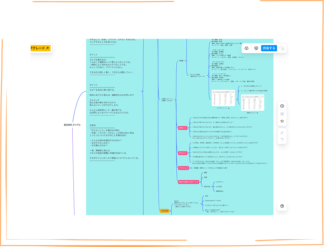
Task: Click the center map target icon
Action: (x=282, y=106)
